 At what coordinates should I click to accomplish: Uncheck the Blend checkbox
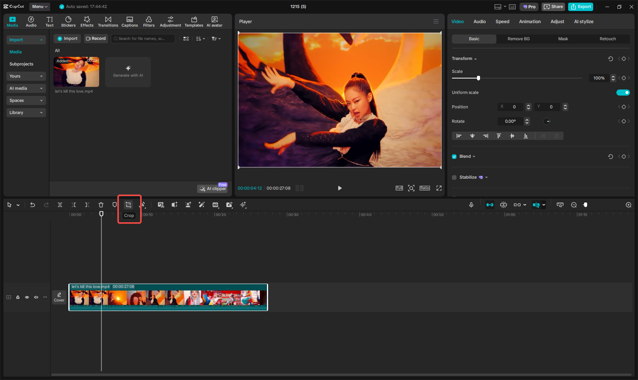(454, 156)
